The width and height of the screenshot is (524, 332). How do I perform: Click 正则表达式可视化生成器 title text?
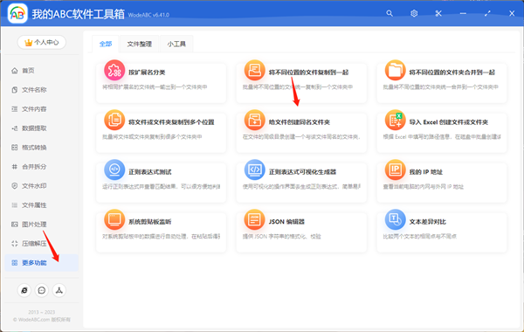[302, 172]
